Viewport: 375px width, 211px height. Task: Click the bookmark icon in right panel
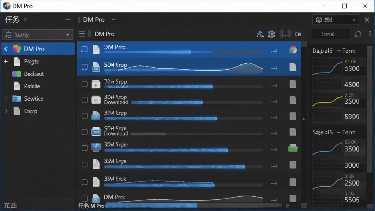(x=358, y=34)
